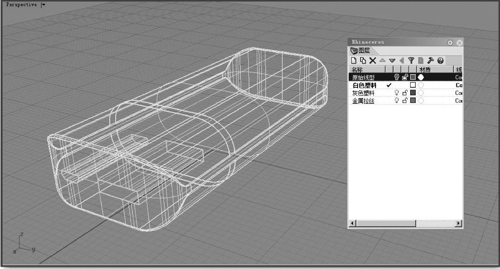Click the new sublayer icon

pyautogui.click(x=363, y=61)
